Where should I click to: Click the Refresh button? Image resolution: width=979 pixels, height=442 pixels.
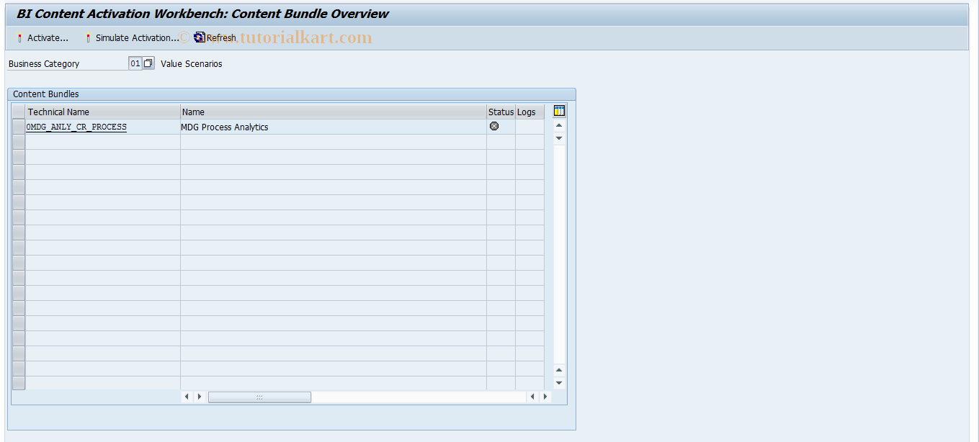pyautogui.click(x=215, y=38)
